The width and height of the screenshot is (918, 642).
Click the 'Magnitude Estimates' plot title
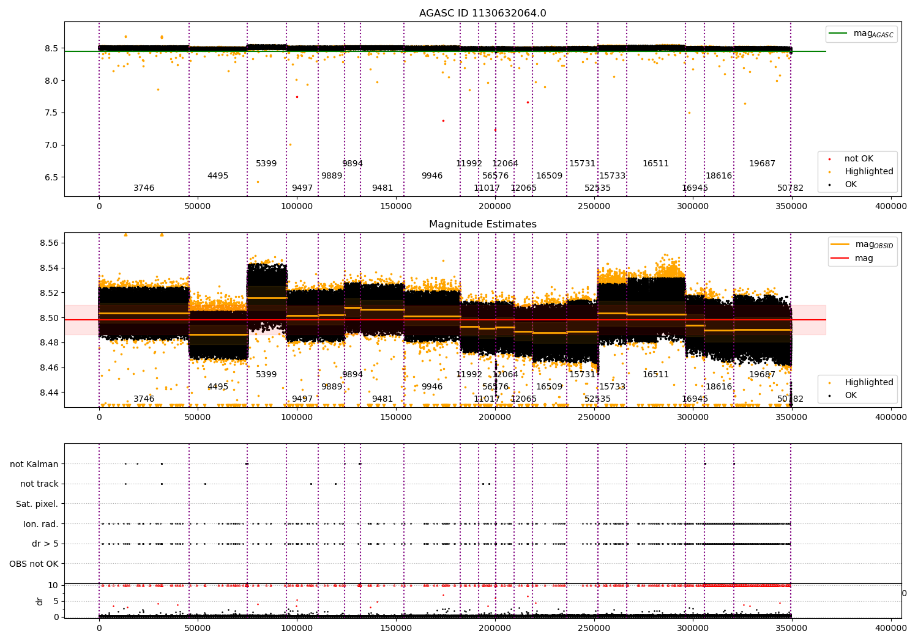pyautogui.click(x=482, y=224)
